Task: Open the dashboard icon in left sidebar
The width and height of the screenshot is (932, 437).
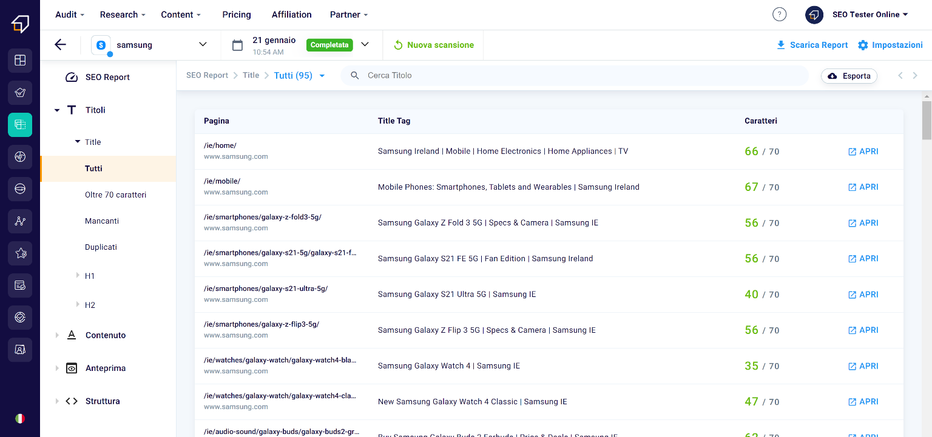Action: pyautogui.click(x=20, y=60)
